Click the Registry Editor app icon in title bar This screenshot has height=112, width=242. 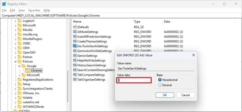[x=4, y=4]
